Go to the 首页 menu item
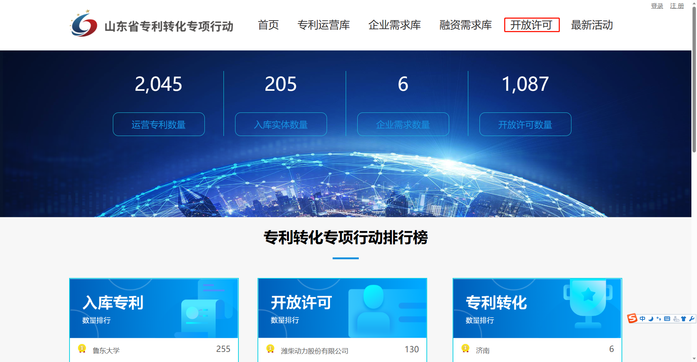 click(x=268, y=25)
